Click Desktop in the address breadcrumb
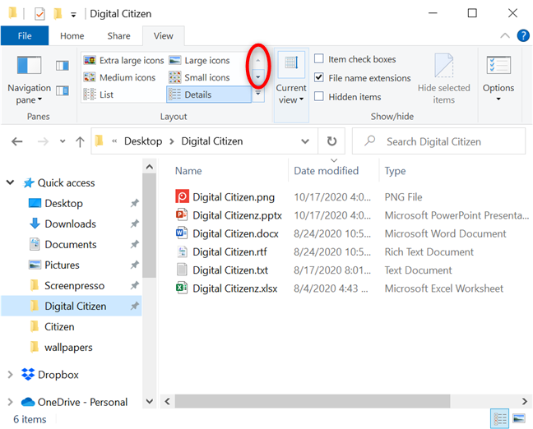533x429 pixels. click(143, 141)
